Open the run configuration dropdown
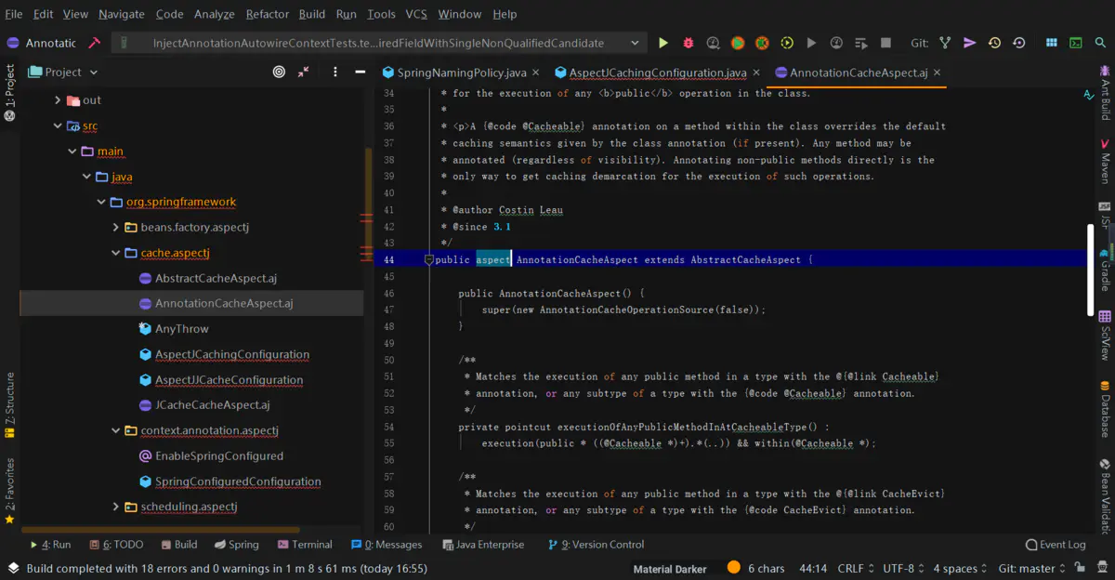The height and width of the screenshot is (580, 1115). pos(635,43)
